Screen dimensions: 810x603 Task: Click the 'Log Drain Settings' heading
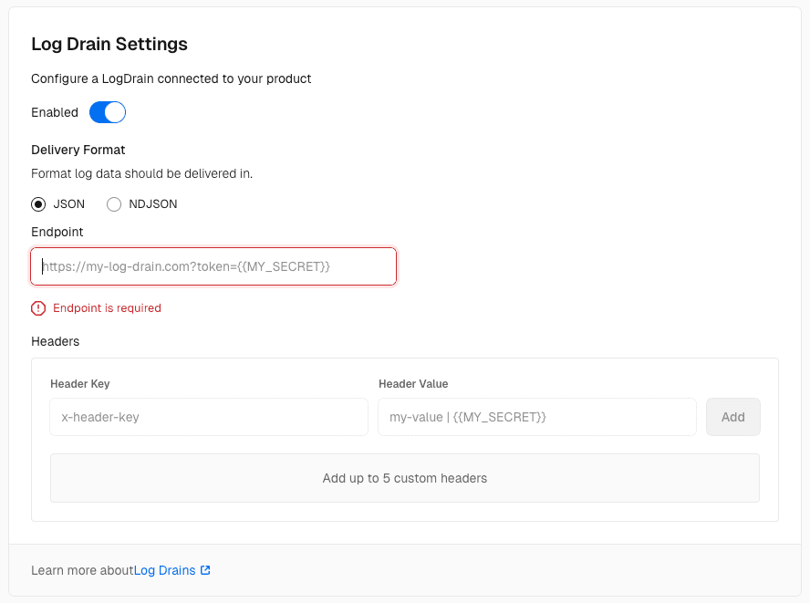(109, 44)
